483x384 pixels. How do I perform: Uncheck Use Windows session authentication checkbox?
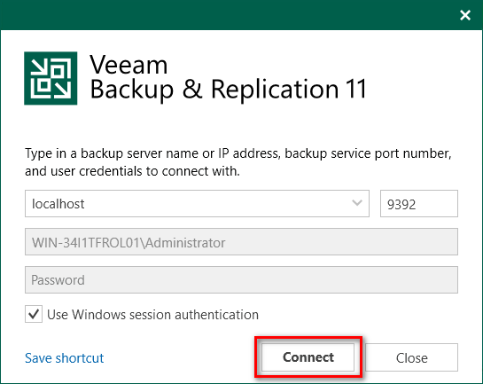click(x=34, y=314)
